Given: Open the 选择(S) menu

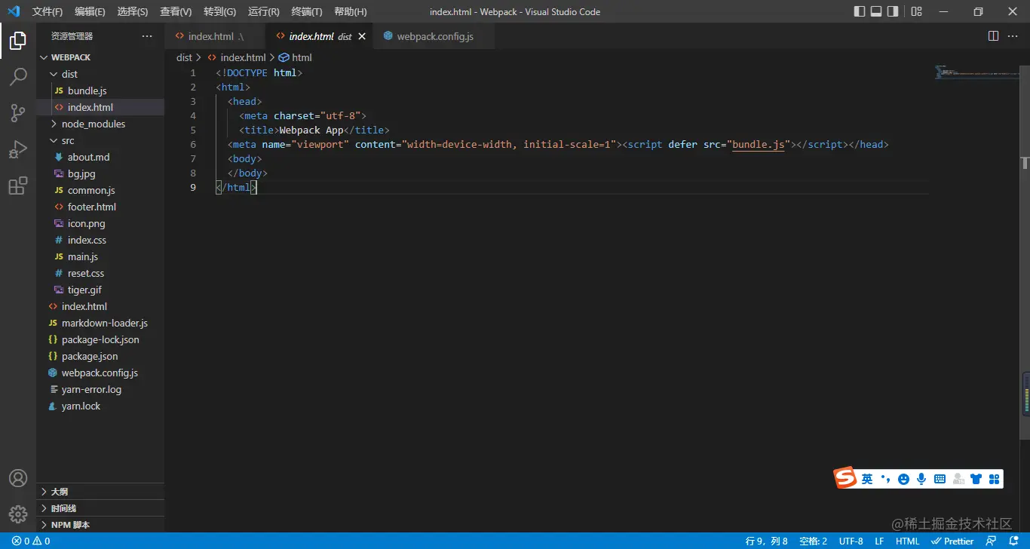Looking at the screenshot, I should click(x=133, y=11).
